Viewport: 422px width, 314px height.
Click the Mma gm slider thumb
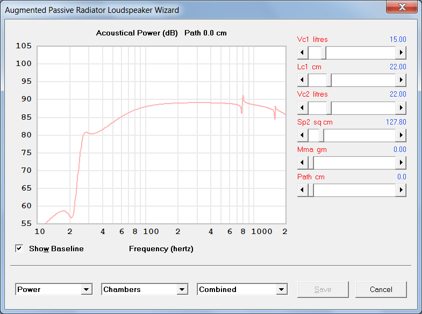tap(311, 163)
